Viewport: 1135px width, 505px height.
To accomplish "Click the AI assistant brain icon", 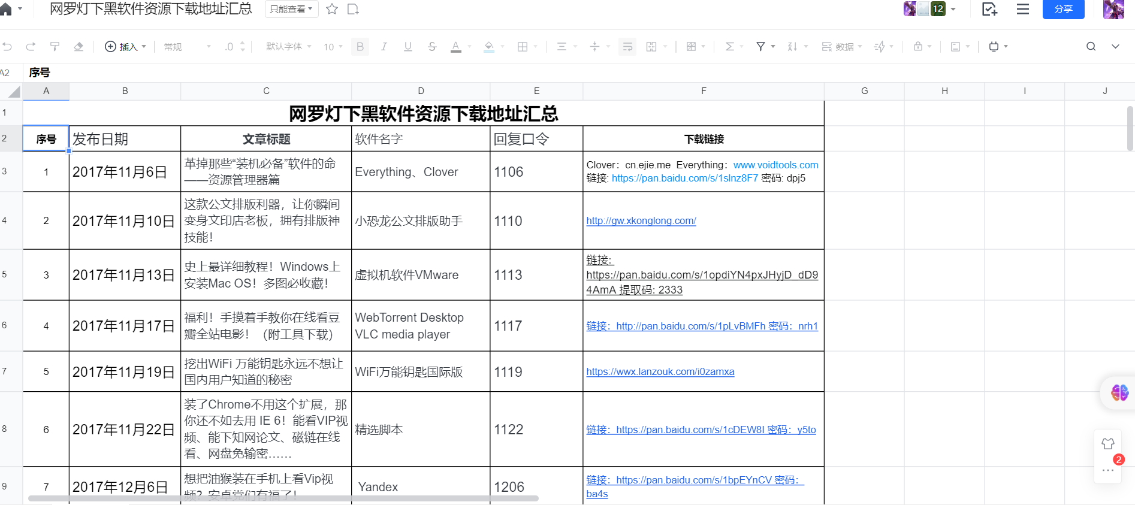I will (1119, 393).
